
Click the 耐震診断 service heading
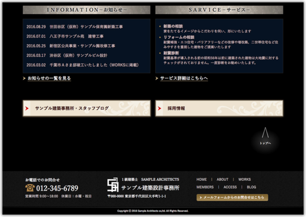tap(171, 53)
